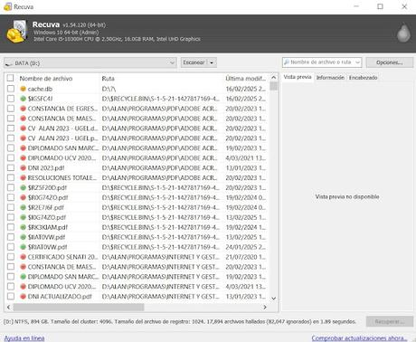Open the Escanear button dropdown arrow
The height and width of the screenshot is (342, 416).
pos(212,62)
